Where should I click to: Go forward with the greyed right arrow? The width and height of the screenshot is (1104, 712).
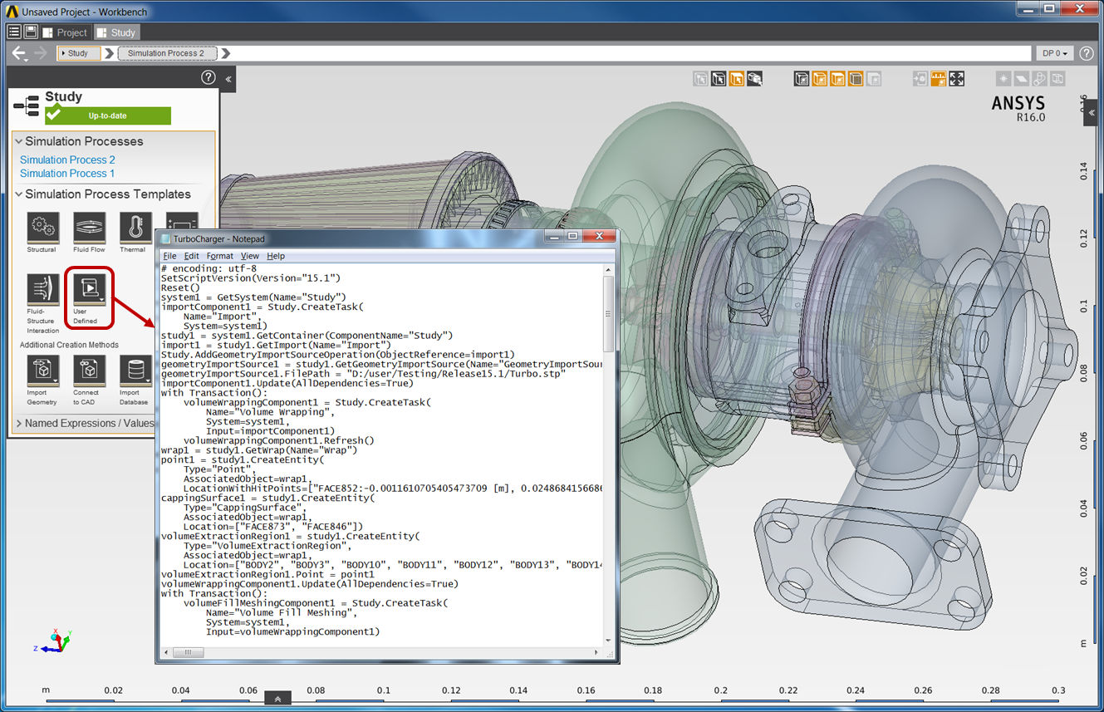tap(41, 53)
